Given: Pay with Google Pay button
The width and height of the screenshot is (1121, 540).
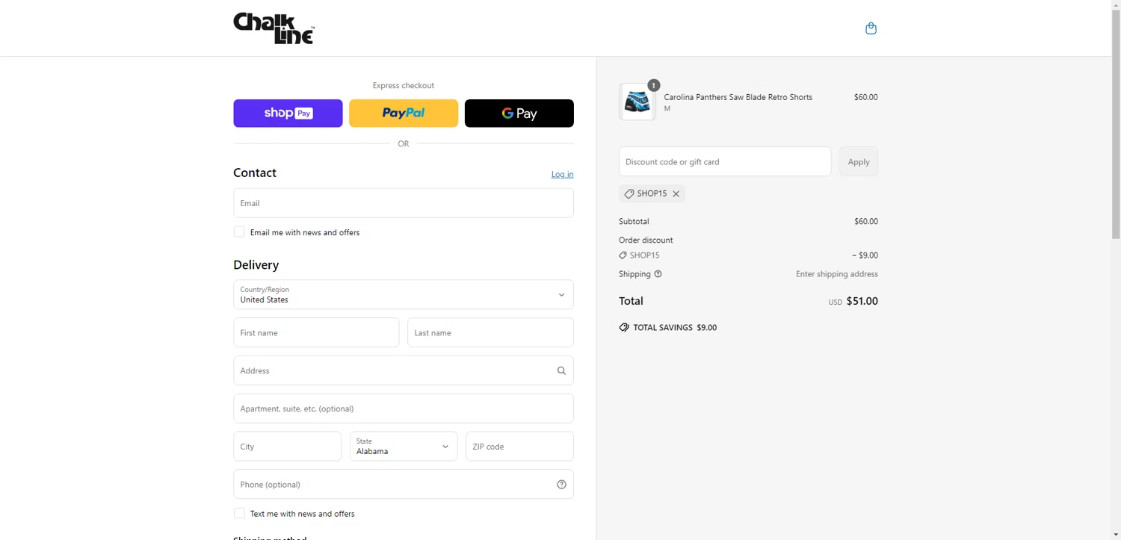Looking at the screenshot, I should coord(519,114).
